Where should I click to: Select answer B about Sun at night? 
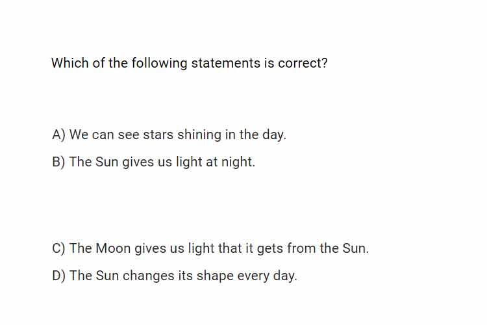(x=153, y=162)
